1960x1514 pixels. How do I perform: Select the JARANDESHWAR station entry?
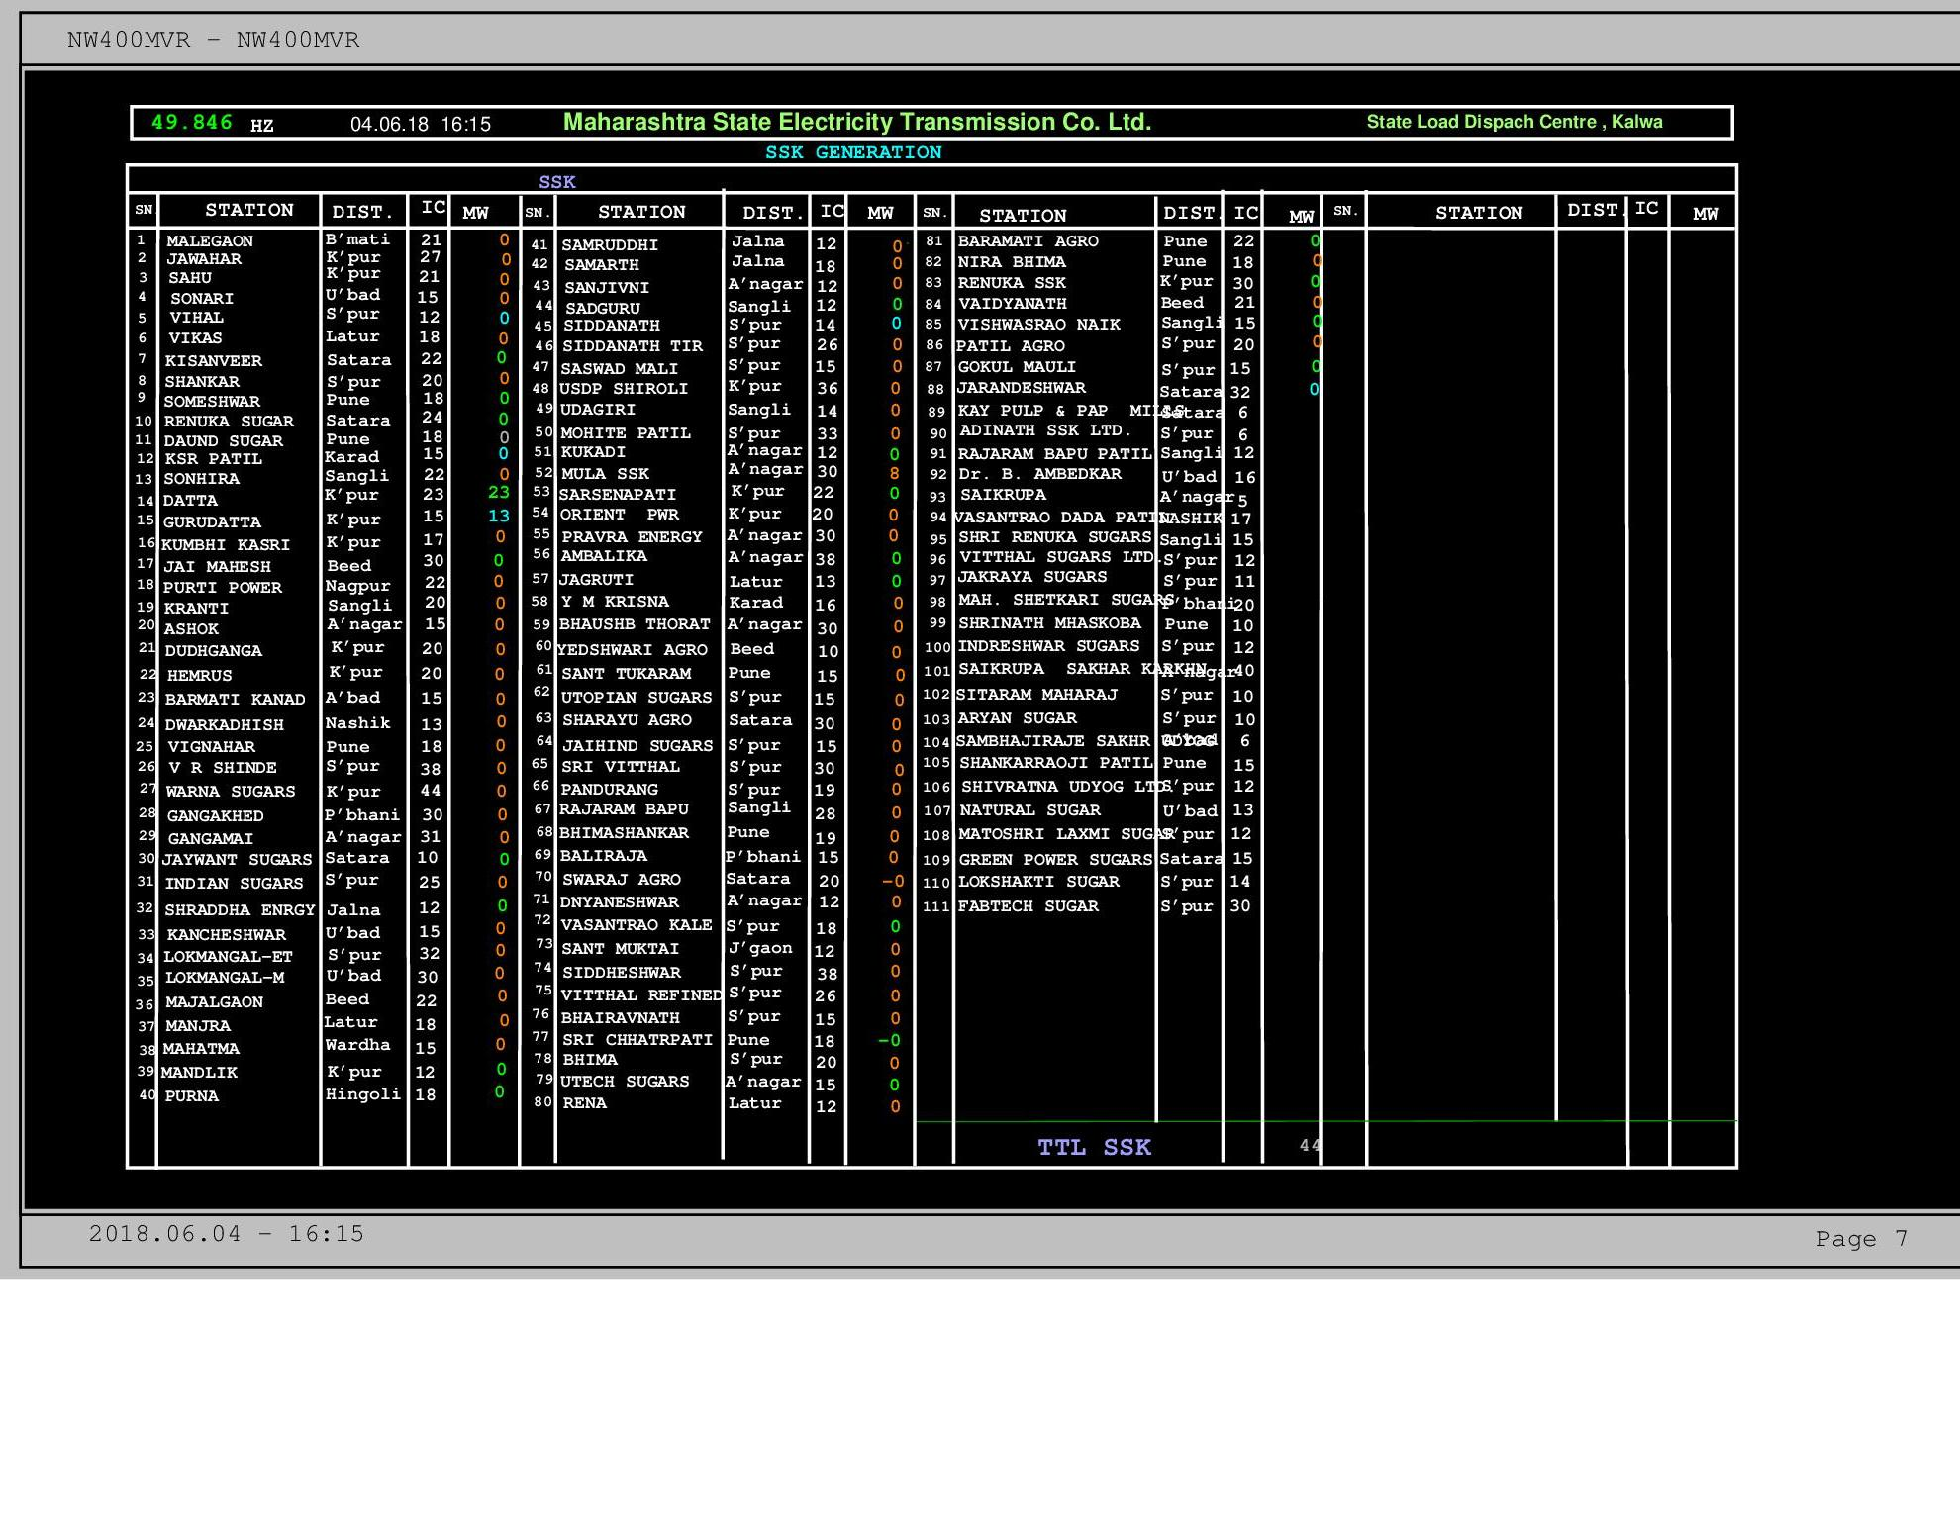[1022, 388]
